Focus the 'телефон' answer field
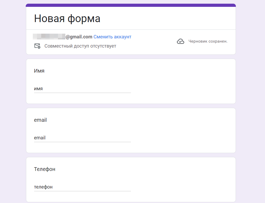This screenshot has width=265, height=203. click(x=82, y=187)
